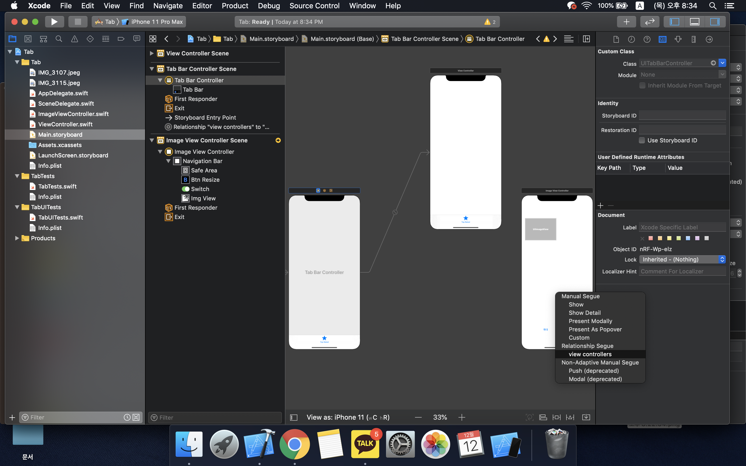Expand the View Controller Scene disclosure
Screen dimensions: 746x466
tap(152, 53)
